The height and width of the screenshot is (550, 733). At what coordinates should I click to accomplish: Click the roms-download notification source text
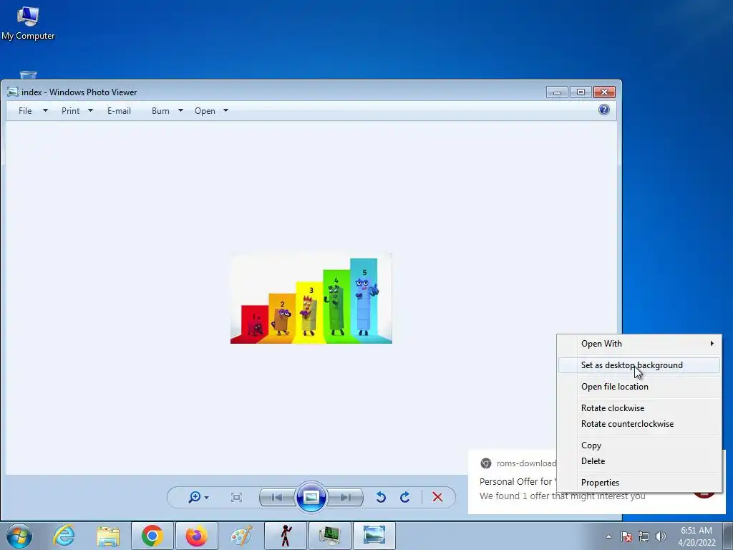click(x=526, y=463)
